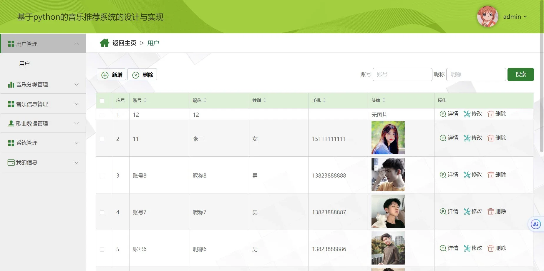Click the home icon in breadcrumb

coord(105,43)
